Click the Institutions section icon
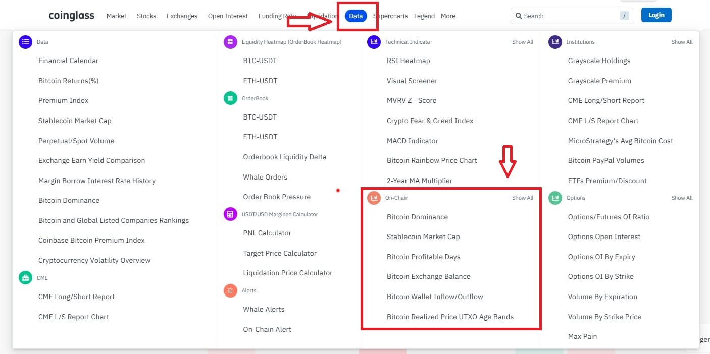This screenshot has width=710, height=354. (555, 42)
